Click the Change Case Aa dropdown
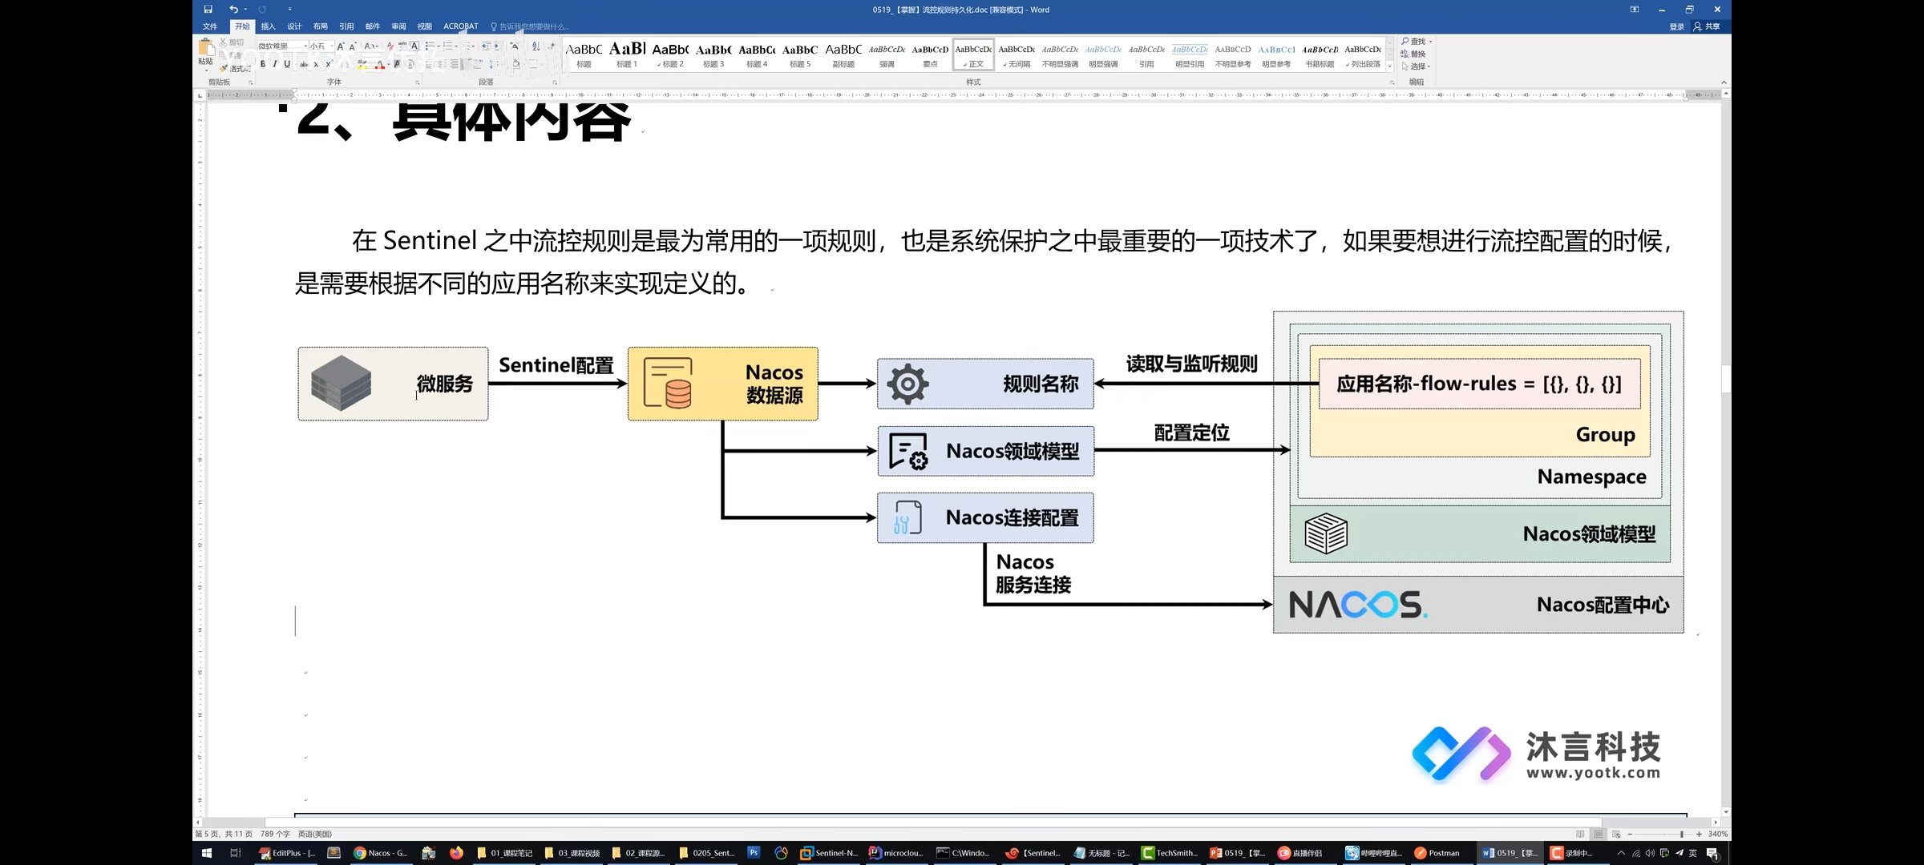The width and height of the screenshot is (1924, 865). 370,46
